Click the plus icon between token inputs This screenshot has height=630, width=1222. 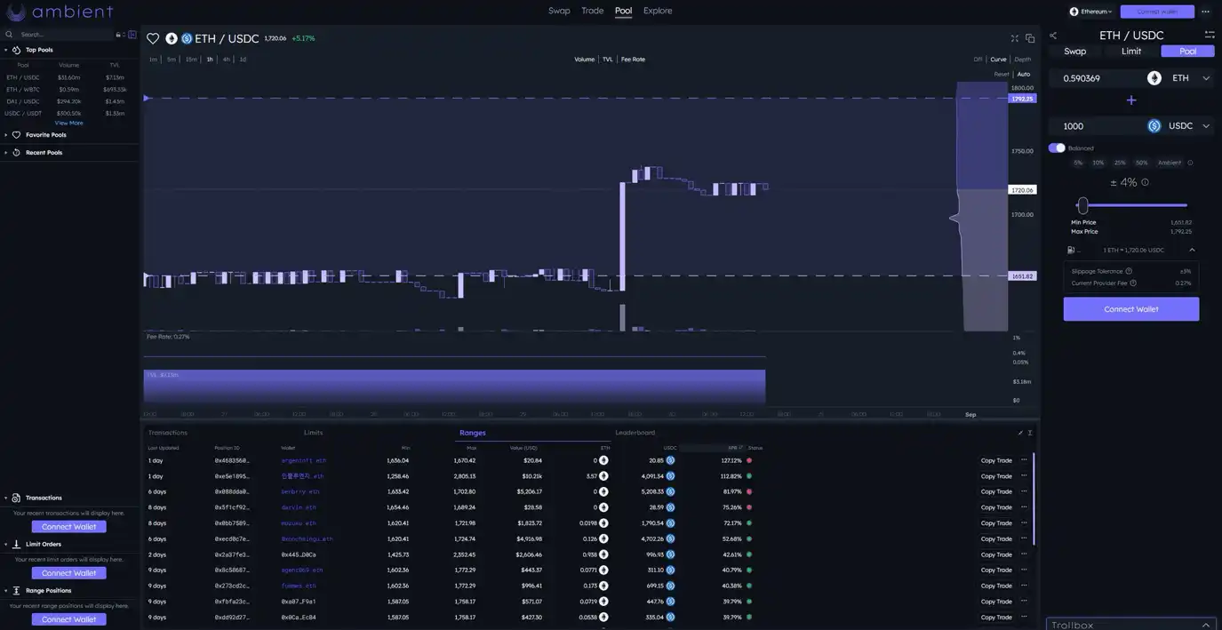click(x=1131, y=100)
